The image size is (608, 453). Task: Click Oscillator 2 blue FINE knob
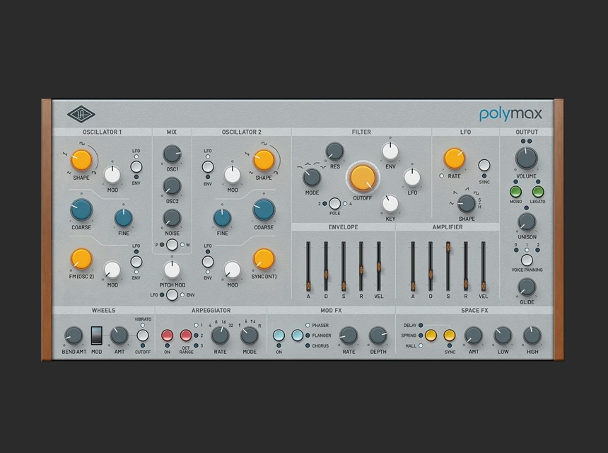[x=222, y=218]
